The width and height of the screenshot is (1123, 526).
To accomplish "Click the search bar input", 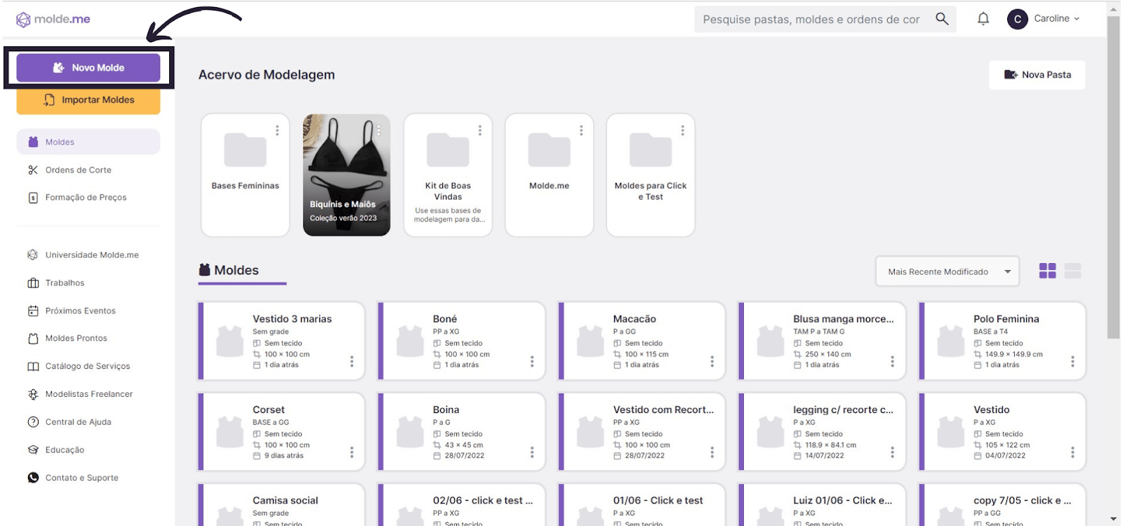I will pos(826,19).
